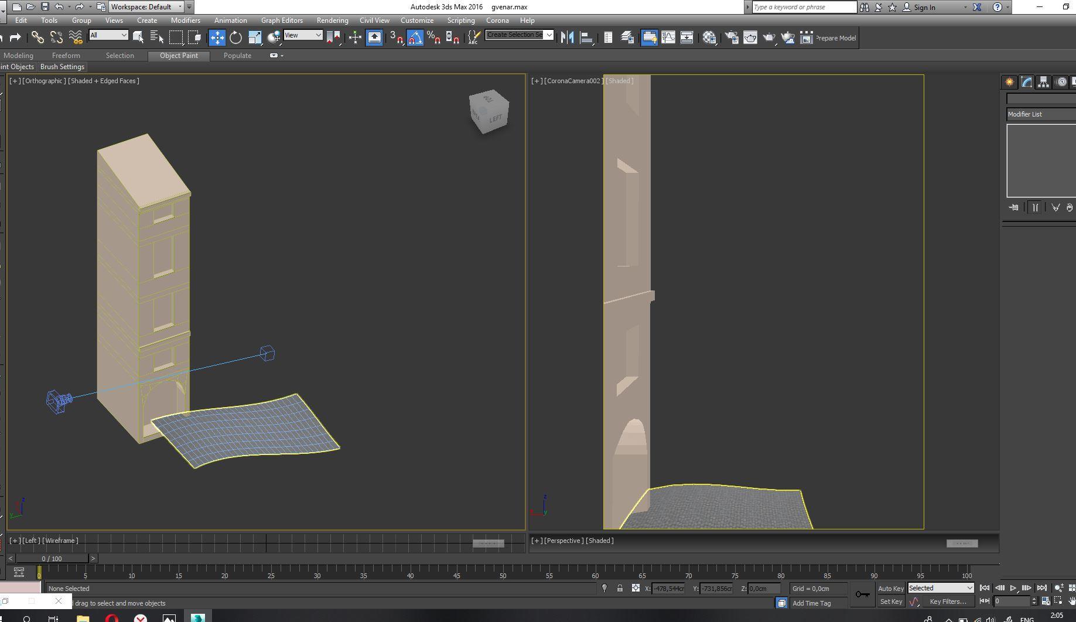
Task: Click the Key Filters button
Action: (x=948, y=602)
